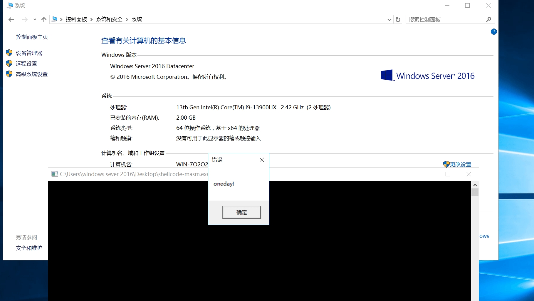
Task: Click the up one level arrow
Action: 44,20
